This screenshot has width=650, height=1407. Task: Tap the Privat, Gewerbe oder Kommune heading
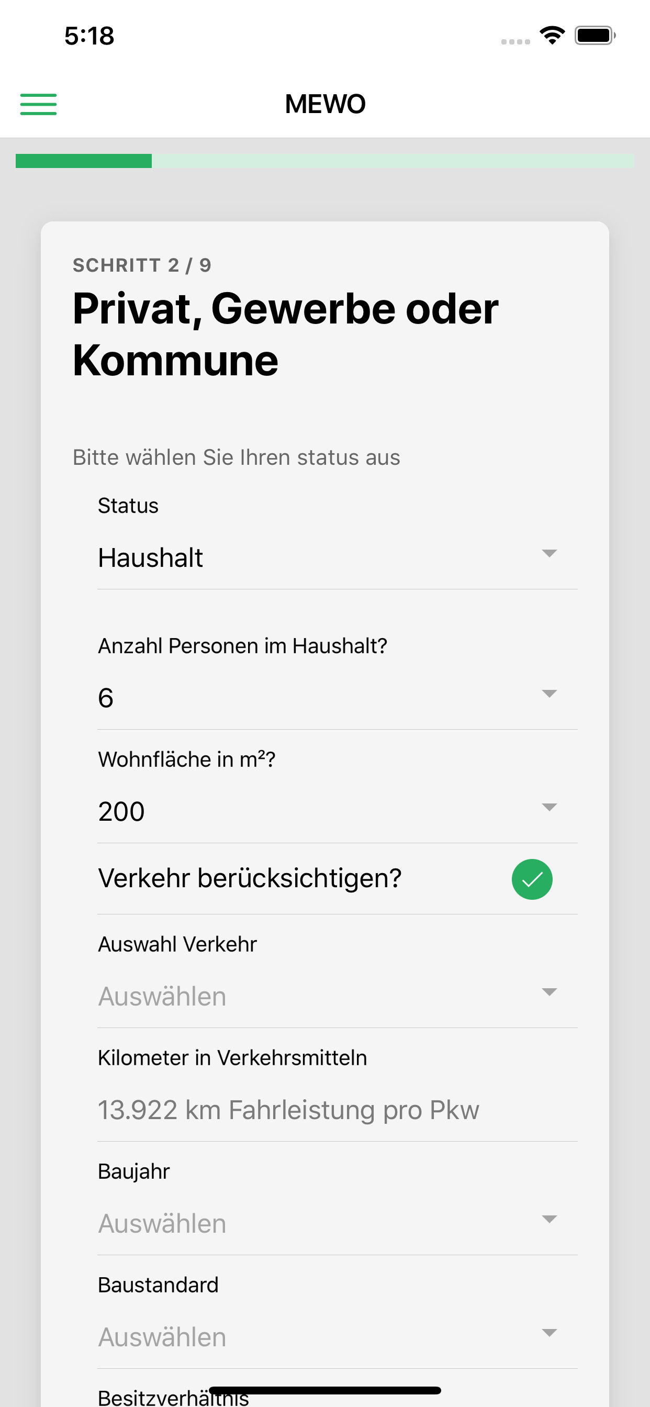285,334
